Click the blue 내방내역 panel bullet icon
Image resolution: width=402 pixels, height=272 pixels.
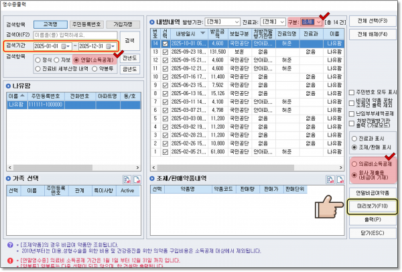[152, 21]
